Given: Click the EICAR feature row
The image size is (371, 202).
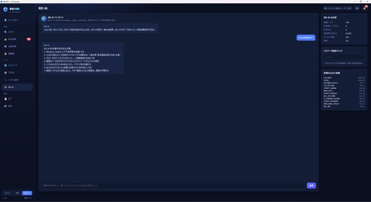Looking at the screenshot, I should click(344, 80).
